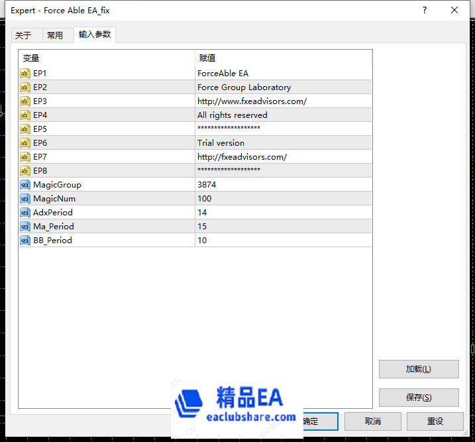Image resolution: width=475 pixels, height=442 pixels.
Task: Click the integer icon beside Ma_Period
Action: [25, 227]
